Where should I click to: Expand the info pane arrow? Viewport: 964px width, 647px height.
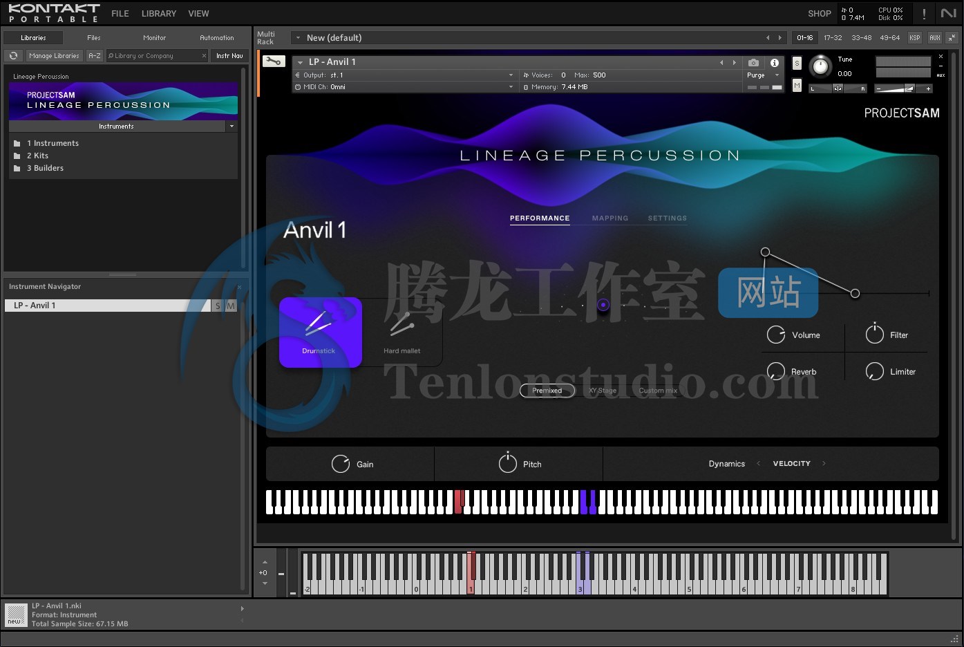point(242,608)
